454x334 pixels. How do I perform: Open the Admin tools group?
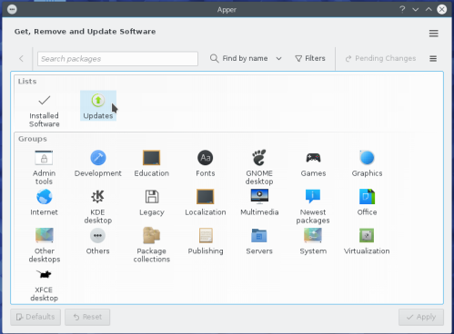click(x=44, y=167)
